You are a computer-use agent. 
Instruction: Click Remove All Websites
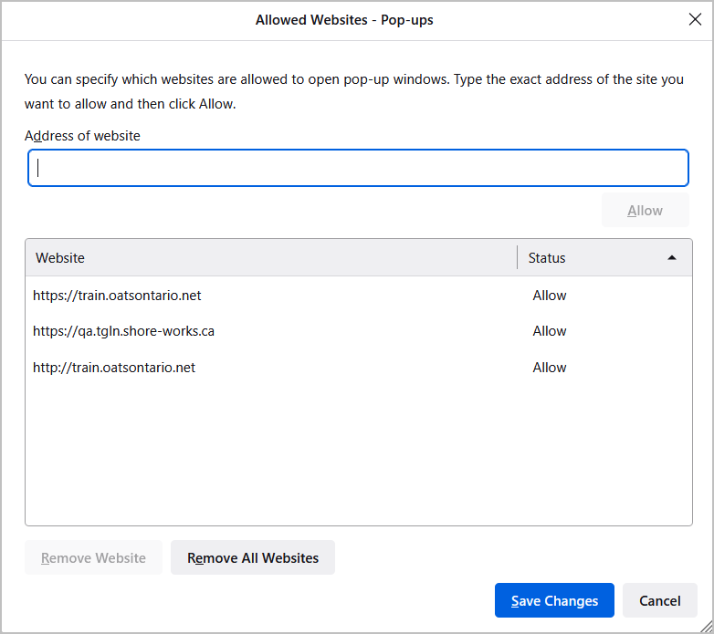(x=253, y=558)
